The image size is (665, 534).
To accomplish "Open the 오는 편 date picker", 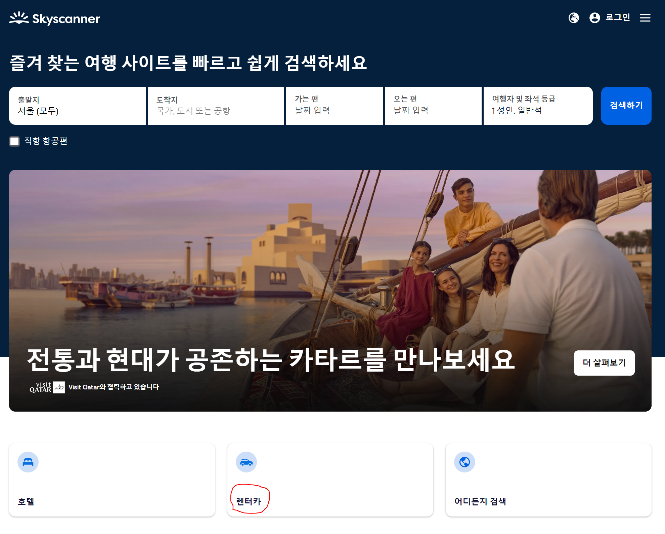I will tap(433, 106).
